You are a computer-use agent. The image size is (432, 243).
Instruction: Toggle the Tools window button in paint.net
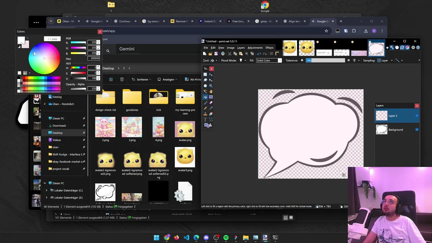(x=392, y=48)
